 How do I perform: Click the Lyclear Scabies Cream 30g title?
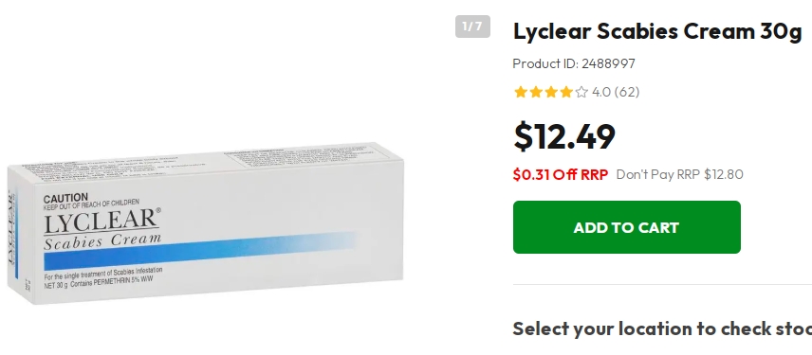coord(657,31)
